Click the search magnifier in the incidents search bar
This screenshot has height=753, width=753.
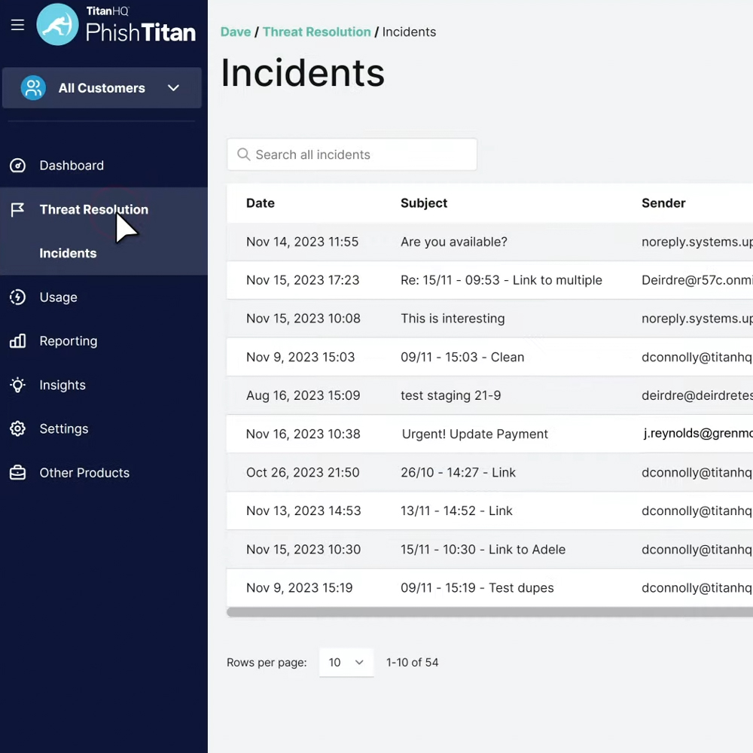243,154
